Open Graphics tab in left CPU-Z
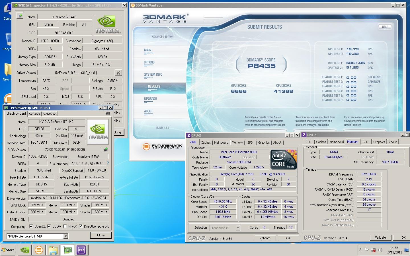410x256 pixels. (264, 143)
